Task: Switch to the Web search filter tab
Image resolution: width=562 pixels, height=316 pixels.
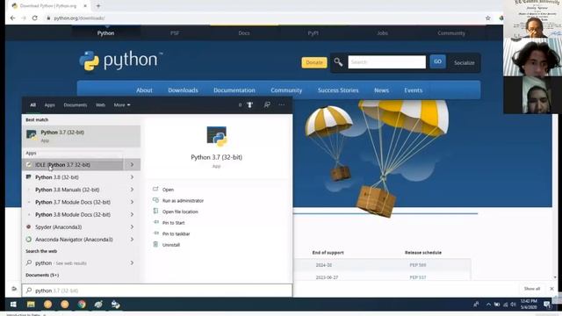Action: [100, 105]
